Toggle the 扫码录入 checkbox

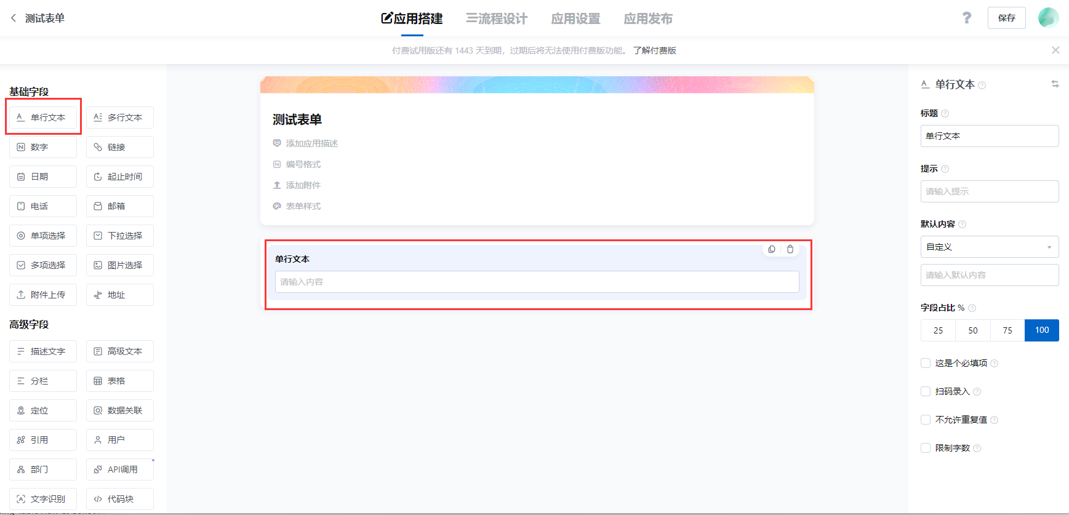tap(926, 391)
